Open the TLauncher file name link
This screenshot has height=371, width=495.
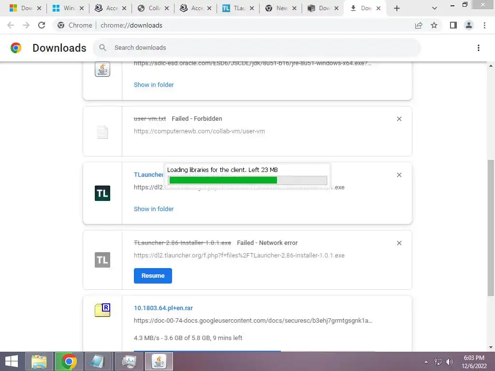149,174
